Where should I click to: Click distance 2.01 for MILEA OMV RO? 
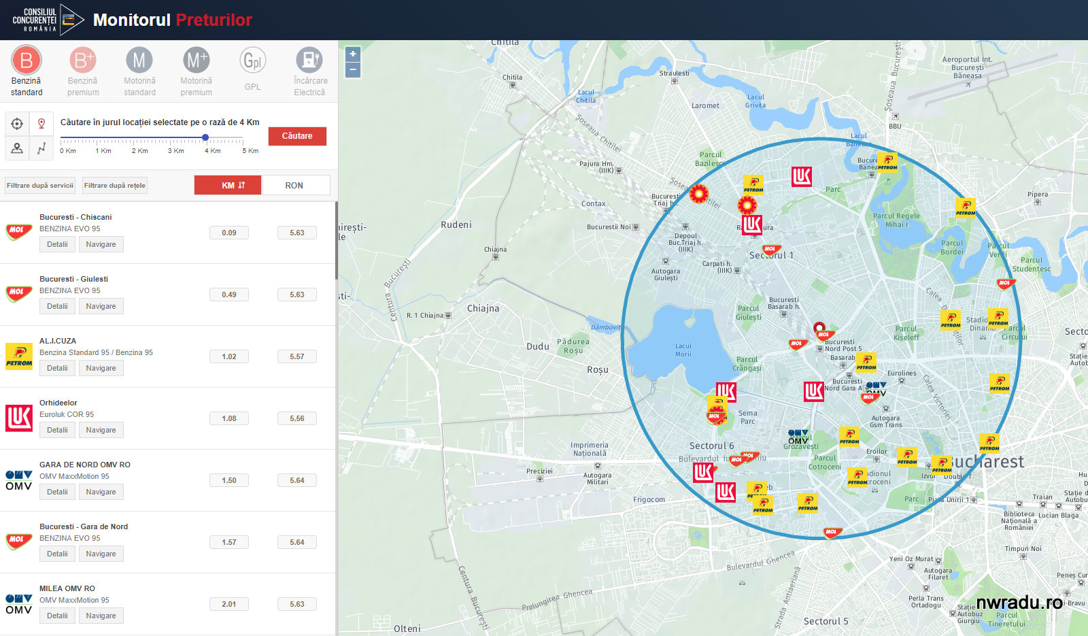229,604
